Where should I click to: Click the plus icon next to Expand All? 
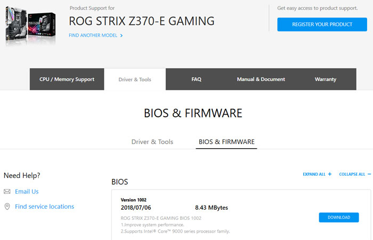330,174
